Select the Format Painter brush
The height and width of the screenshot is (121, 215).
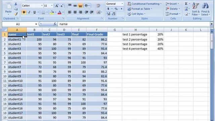tap(16, 14)
